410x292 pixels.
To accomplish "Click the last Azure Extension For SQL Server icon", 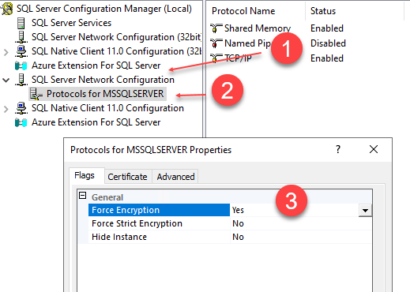I will [x=21, y=122].
